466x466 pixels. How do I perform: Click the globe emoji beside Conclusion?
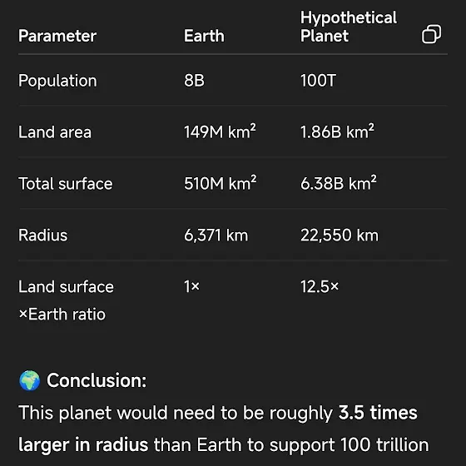(29, 380)
